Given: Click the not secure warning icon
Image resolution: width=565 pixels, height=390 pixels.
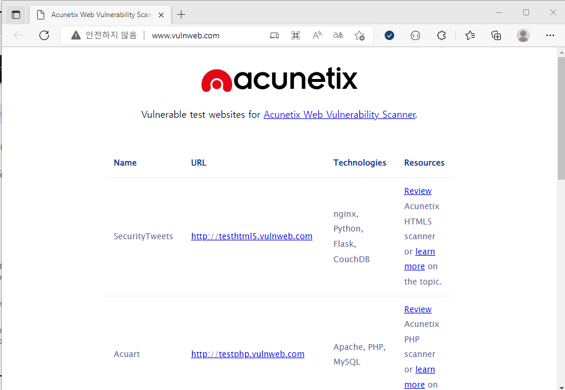Looking at the screenshot, I should [x=75, y=35].
